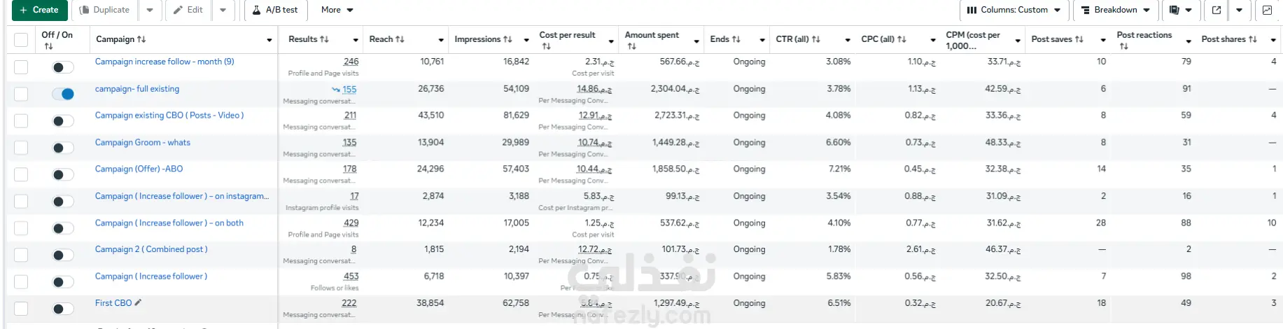Click the A/B test flask button

(x=275, y=10)
